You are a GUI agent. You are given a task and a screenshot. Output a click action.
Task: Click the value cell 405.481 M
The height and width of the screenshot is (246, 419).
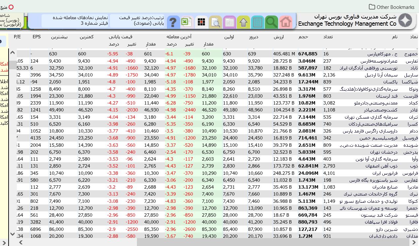pyautogui.click(x=284, y=54)
